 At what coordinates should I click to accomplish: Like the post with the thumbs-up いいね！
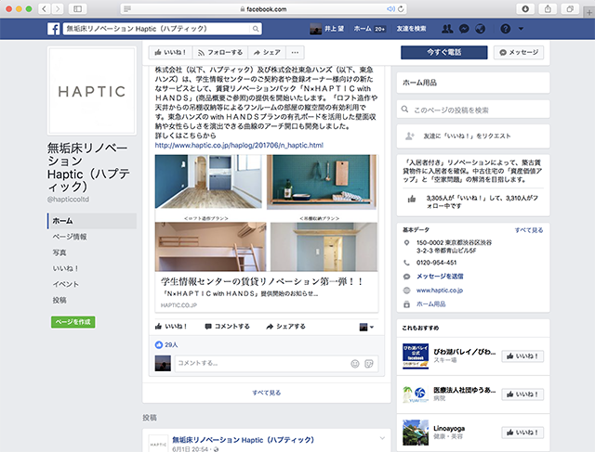click(171, 327)
